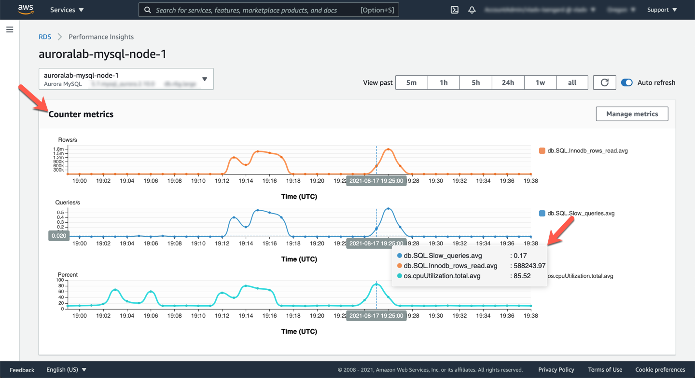The image size is (695, 378).
Task: Open the English (US) language selector
Action: (66, 370)
